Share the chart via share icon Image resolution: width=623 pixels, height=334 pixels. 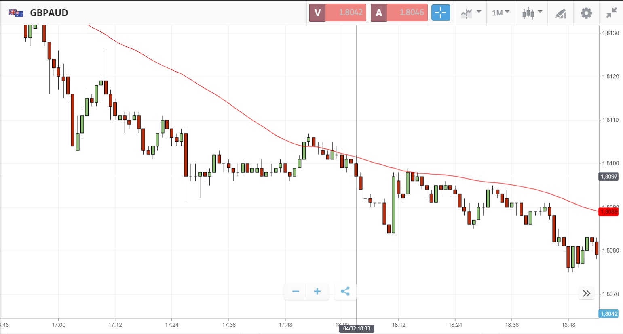pyautogui.click(x=345, y=292)
